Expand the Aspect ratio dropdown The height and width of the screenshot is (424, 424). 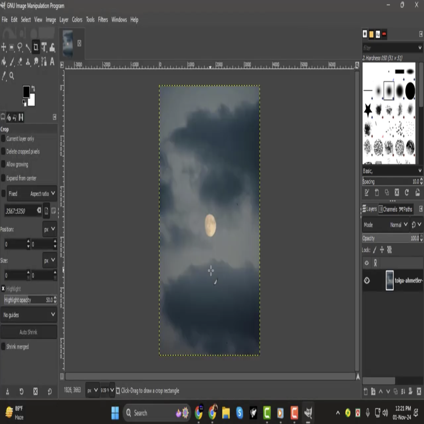coord(43,194)
